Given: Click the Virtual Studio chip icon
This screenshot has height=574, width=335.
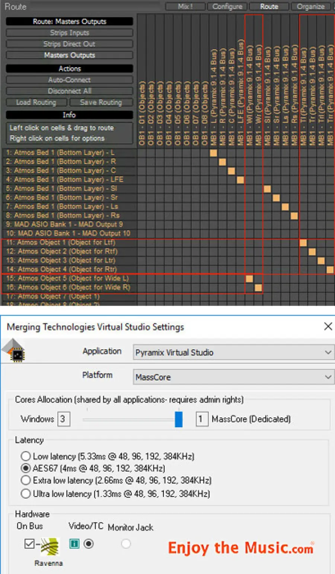Looking at the screenshot, I should click(13, 351).
